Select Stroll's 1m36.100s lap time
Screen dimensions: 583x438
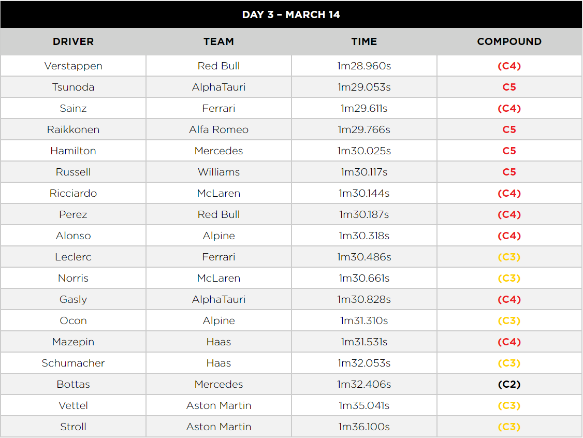[364, 427]
